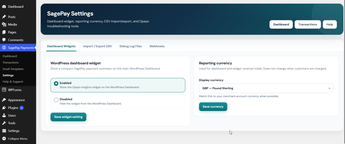Click the WPForms icon
Screen dimensions: 345x144
(x=4, y=90)
